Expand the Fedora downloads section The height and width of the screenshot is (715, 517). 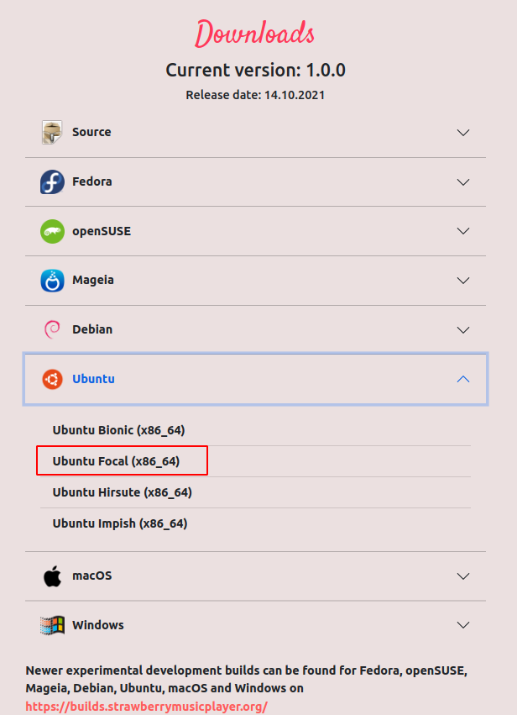[x=462, y=181]
